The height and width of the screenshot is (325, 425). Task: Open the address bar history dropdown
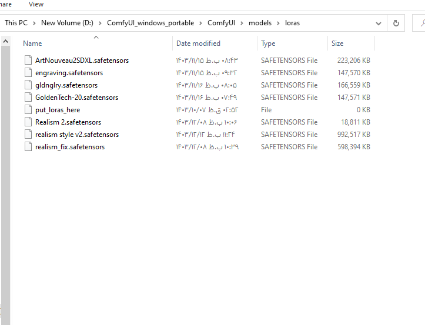pyautogui.click(x=379, y=23)
